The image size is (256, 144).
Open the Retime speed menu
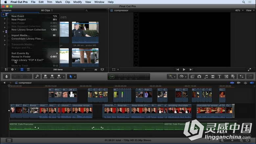183,76
